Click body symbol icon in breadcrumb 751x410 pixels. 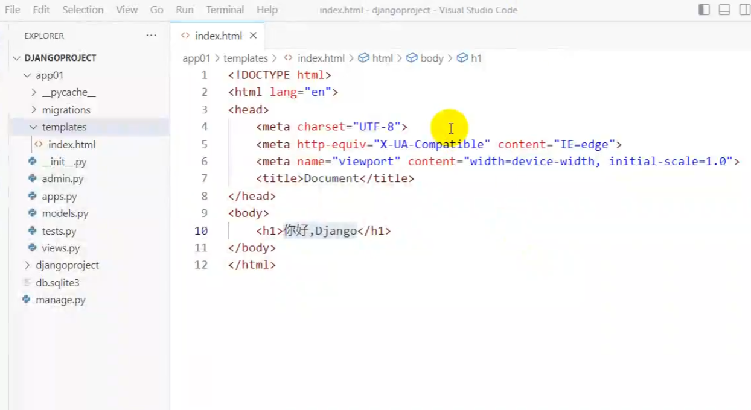(x=412, y=58)
